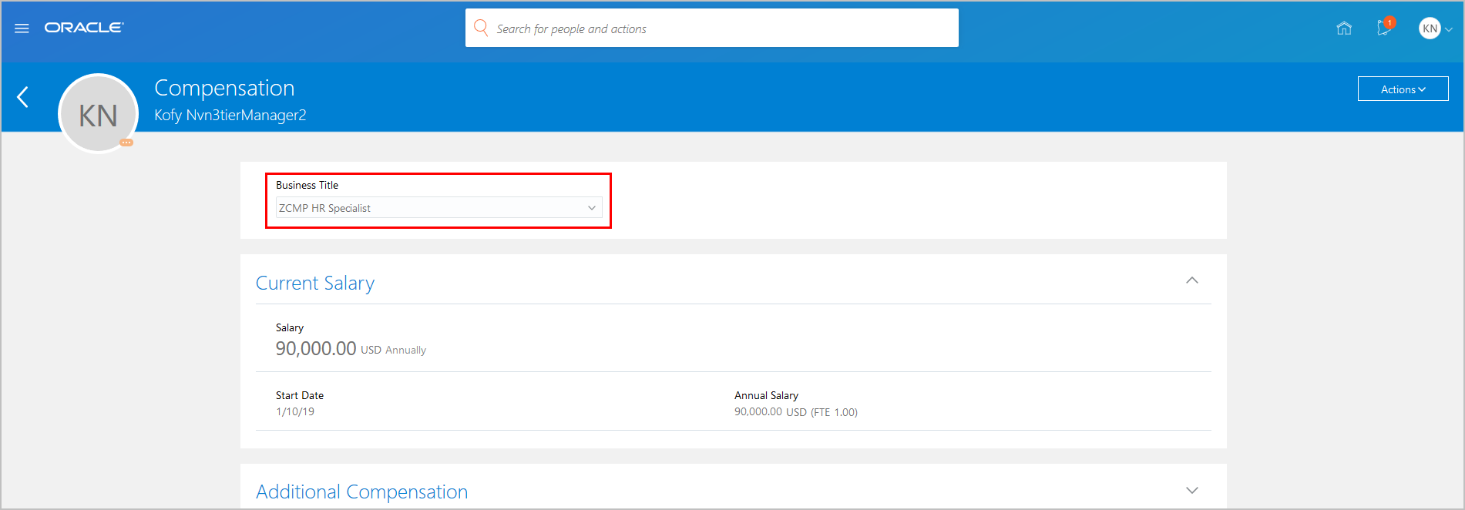Screen dimensions: 1465x510
Task: Go to the Home page icon
Action: tap(1344, 29)
